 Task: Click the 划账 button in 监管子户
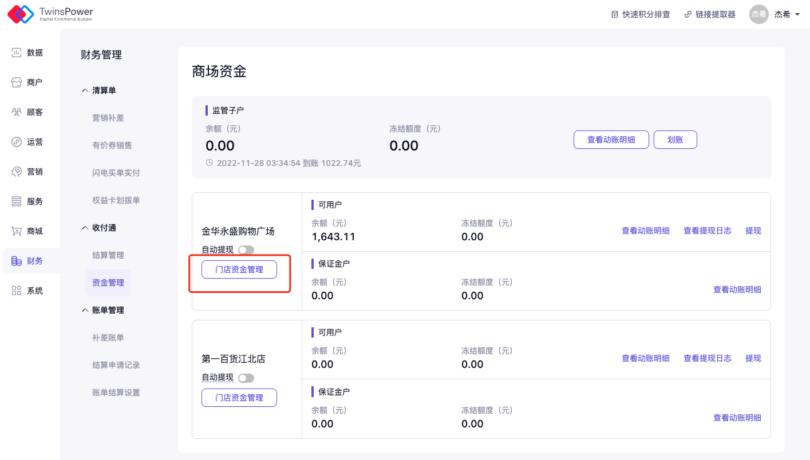point(675,140)
